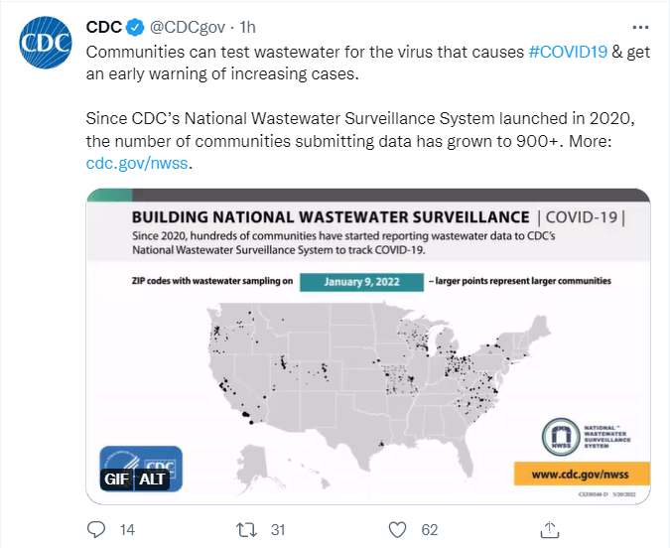Like the tweet with the heart icon
The image size is (670, 548).
(x=397, y=529)
